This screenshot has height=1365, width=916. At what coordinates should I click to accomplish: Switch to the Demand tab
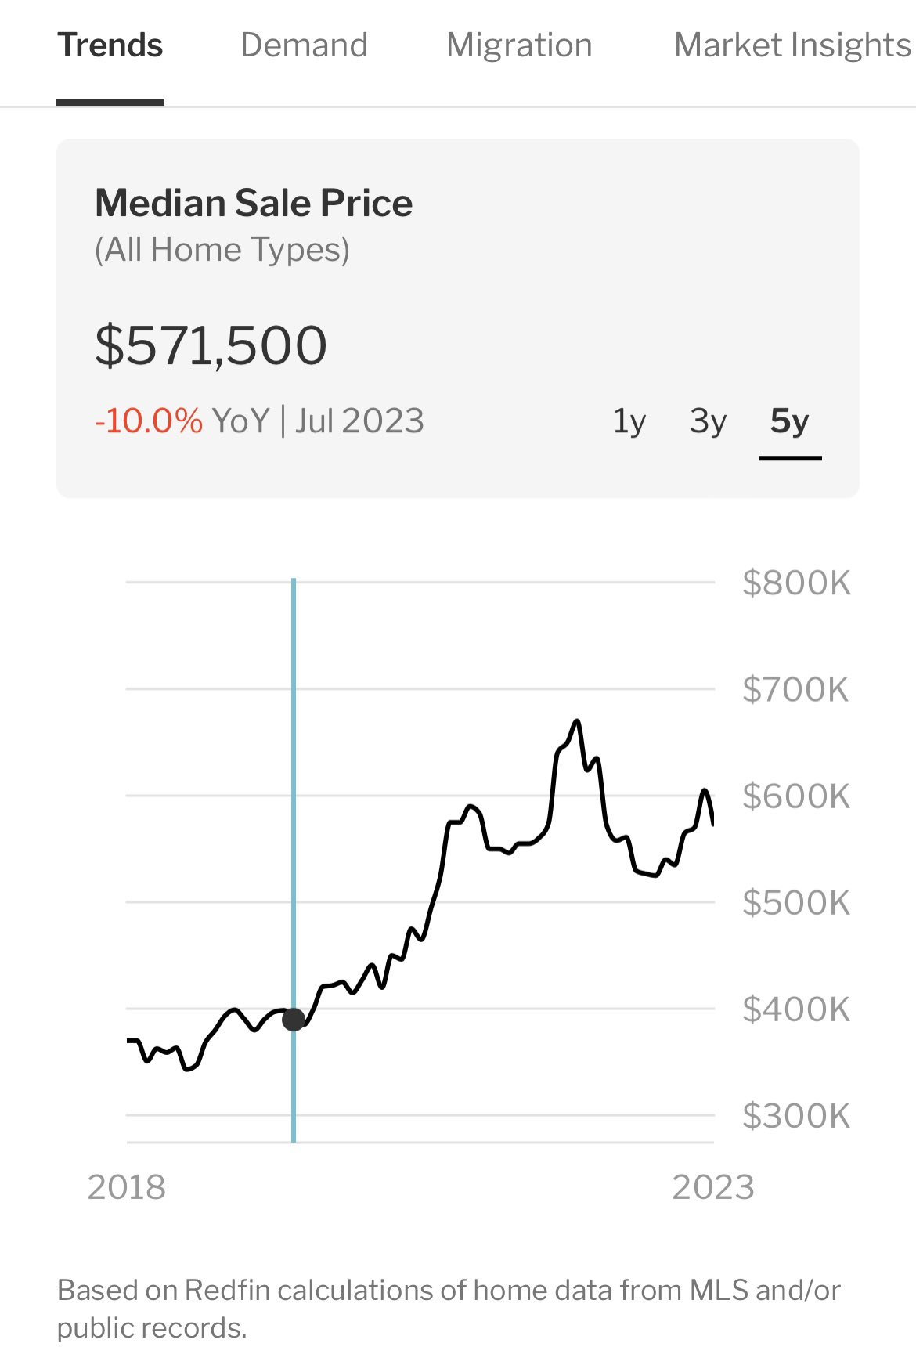(304, 45)
